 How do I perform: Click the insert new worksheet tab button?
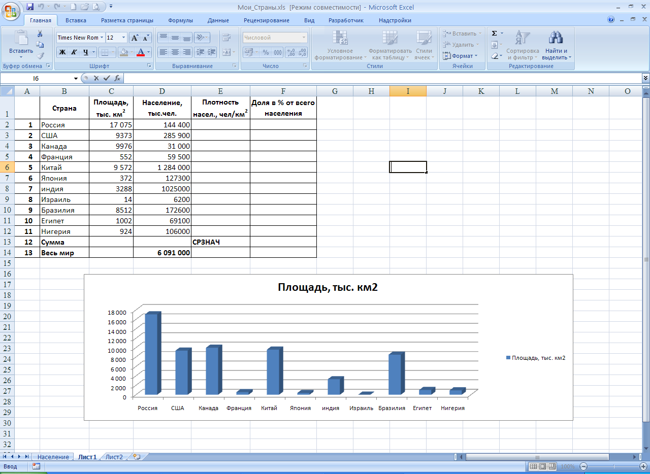(x=136, y=457)
